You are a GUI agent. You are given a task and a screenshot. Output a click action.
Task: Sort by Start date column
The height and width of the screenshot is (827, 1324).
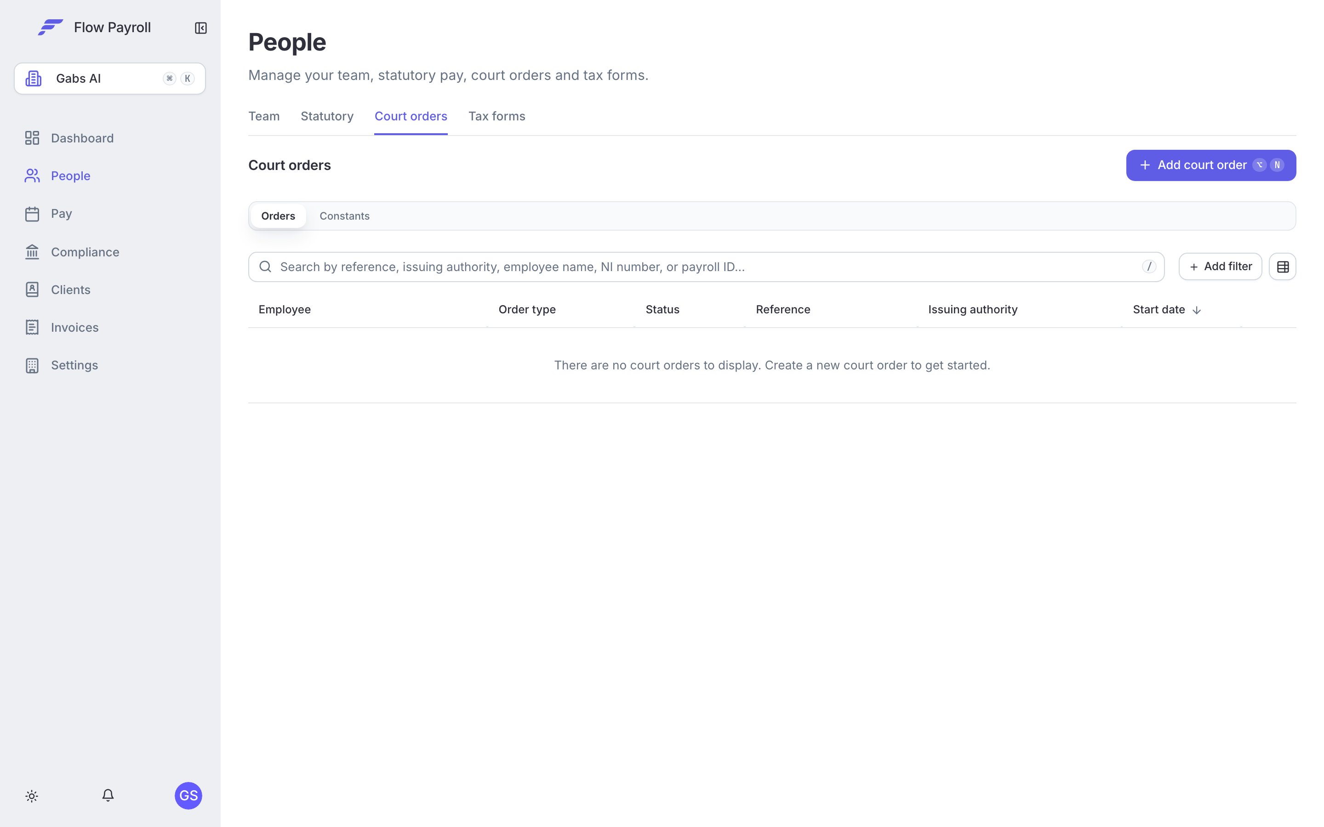pyautogui.click(x=1166, y=310)
